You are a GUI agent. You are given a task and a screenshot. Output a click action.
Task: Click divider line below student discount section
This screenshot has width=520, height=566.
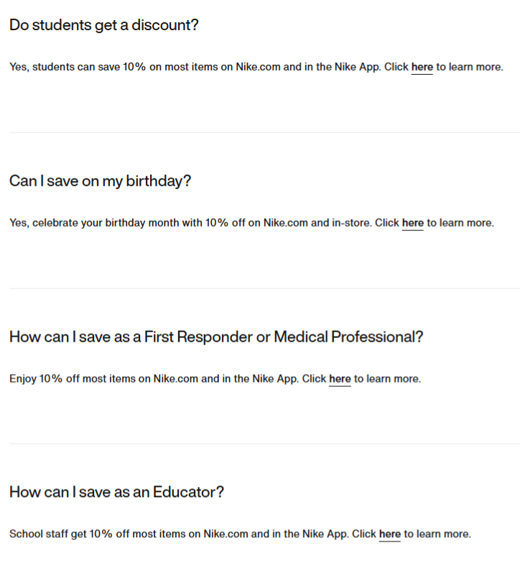(x=264, y=132)
